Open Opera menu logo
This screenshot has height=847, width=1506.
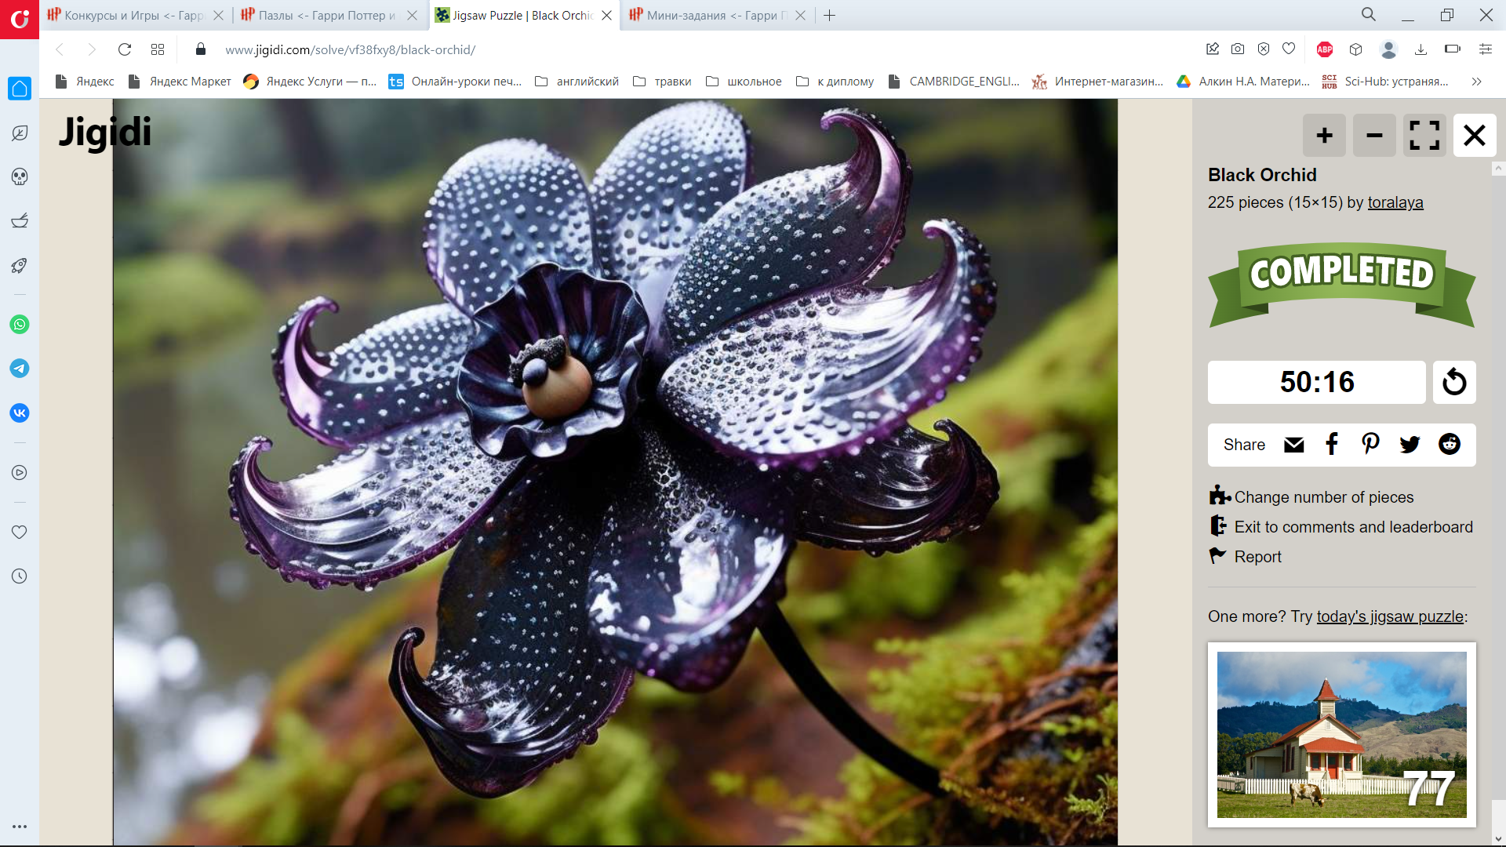(x=20, y=19)
